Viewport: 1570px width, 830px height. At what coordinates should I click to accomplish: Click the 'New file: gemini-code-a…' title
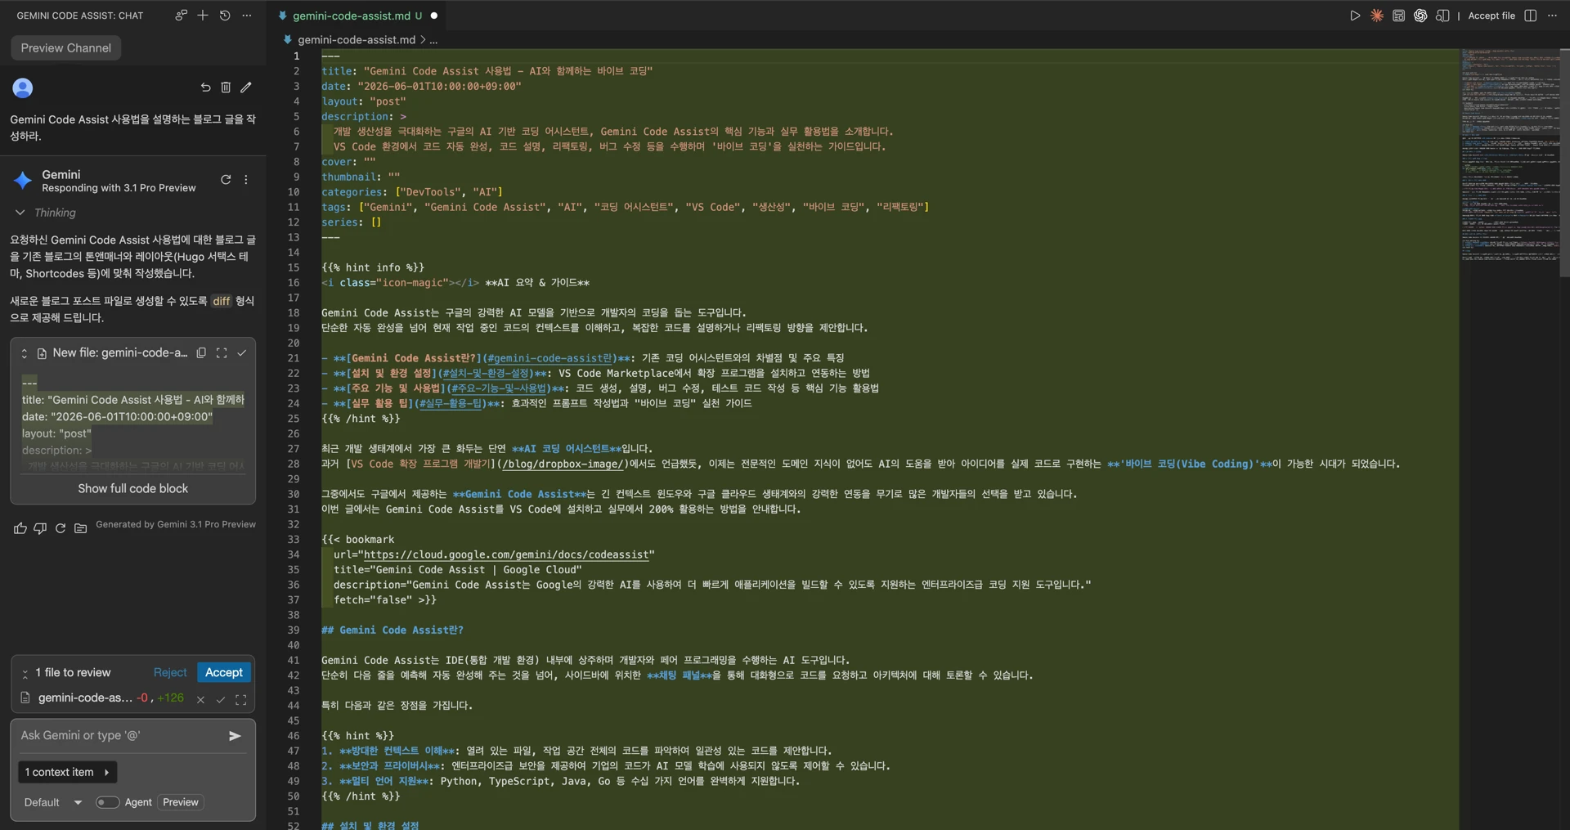tap(120, 352)
